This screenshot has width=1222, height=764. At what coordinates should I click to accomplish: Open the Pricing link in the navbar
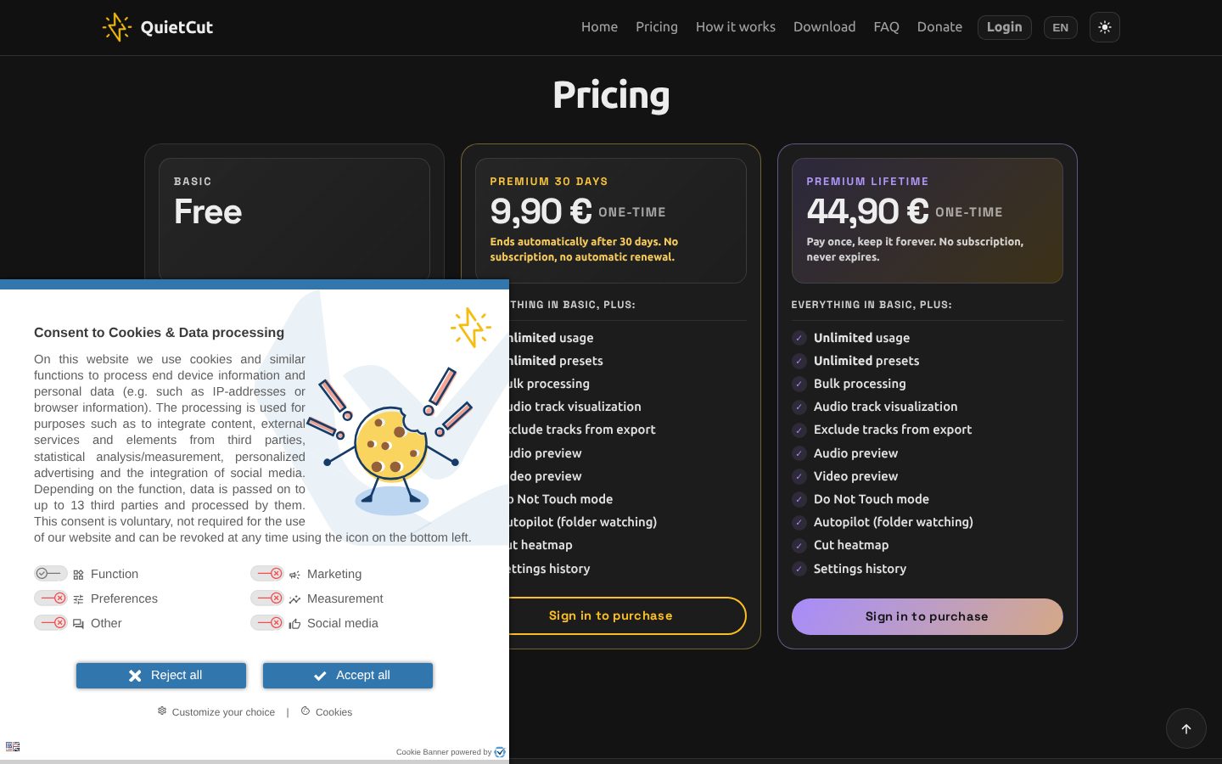tap(657, 27)
